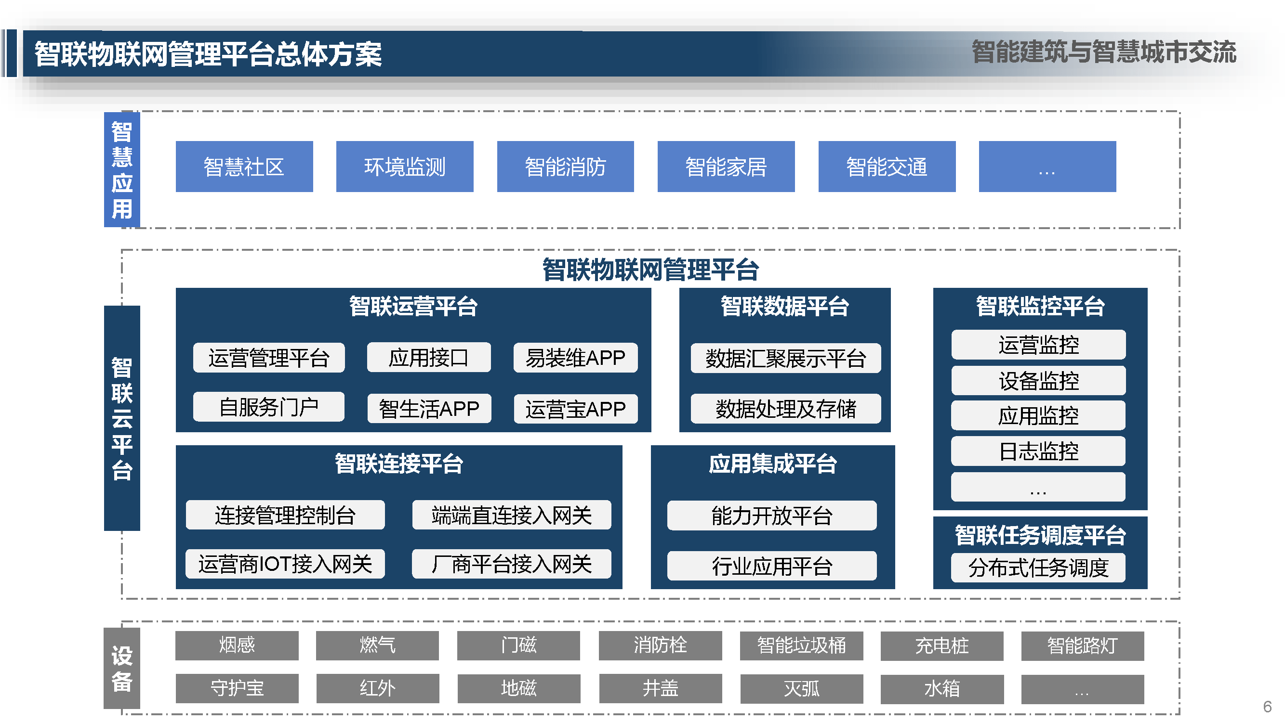Select the 运营监控 box
The image size is (1285, 722).
pos(1038,345)
